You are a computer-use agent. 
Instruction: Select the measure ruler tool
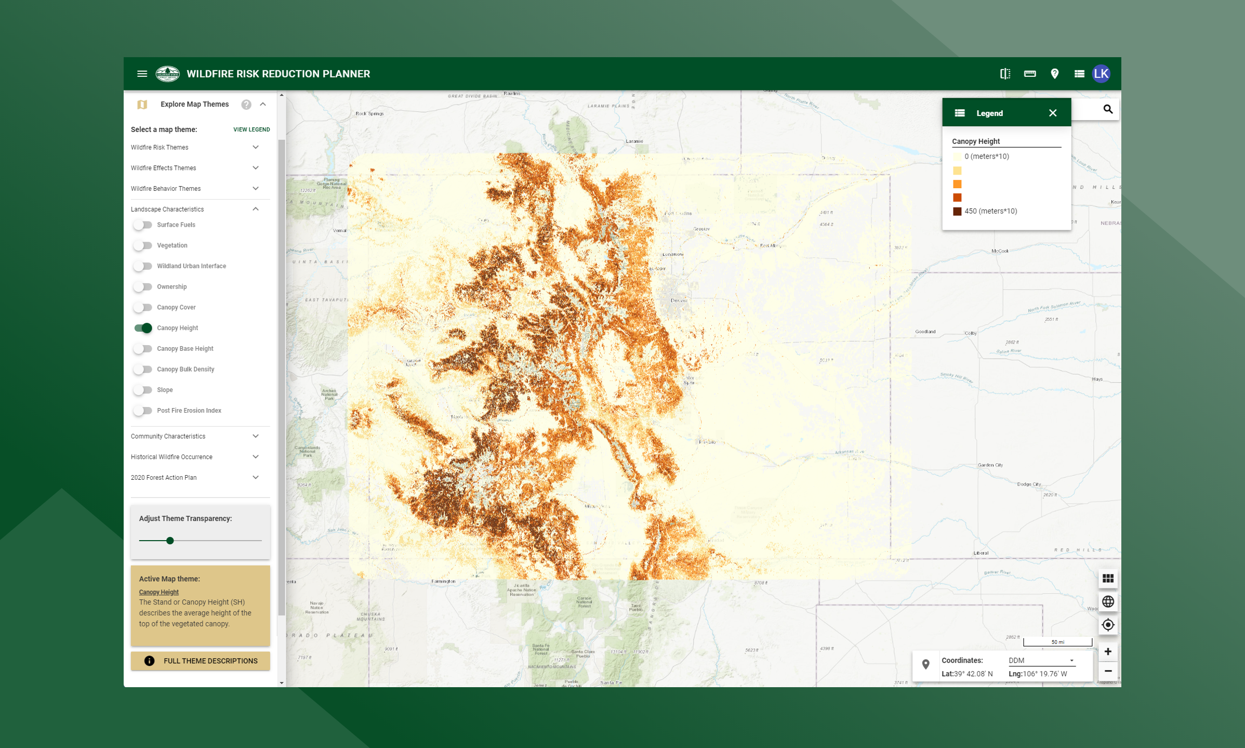1030,74
